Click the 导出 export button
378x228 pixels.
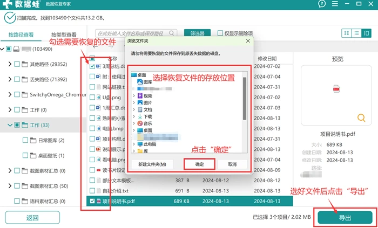pyautogui.click(x=345, y=218)
